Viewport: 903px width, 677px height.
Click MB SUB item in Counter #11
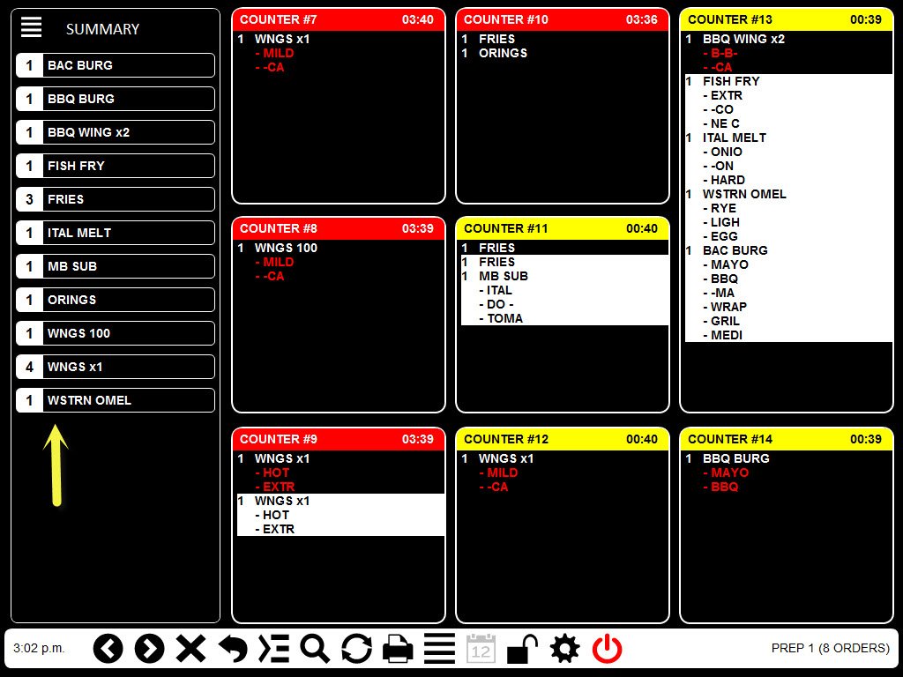point(504,276)
